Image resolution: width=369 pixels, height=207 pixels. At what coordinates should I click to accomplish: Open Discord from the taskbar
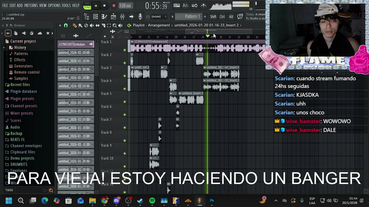116,200
